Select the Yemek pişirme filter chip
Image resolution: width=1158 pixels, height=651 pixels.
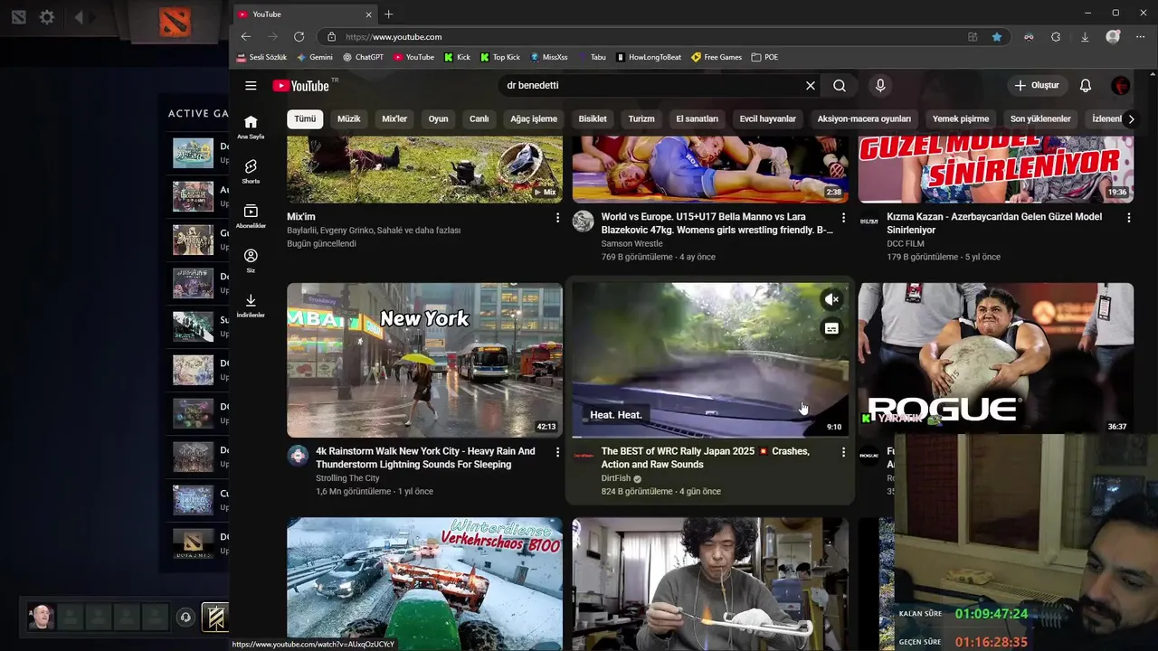(x=961, y=119)
